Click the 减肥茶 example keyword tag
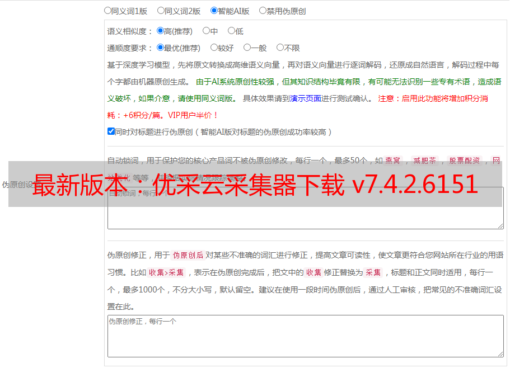This screenshot has width=510, height=368. (424, 161)
